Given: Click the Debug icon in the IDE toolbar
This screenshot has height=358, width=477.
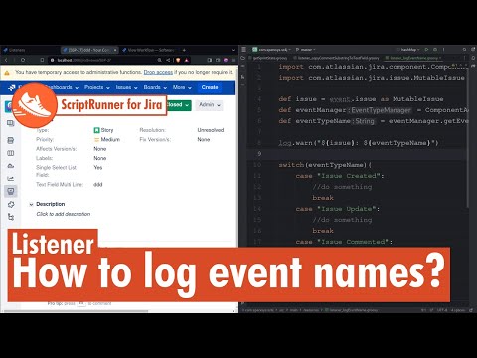Looking at the screenshot, I should [x=435, y=50].
